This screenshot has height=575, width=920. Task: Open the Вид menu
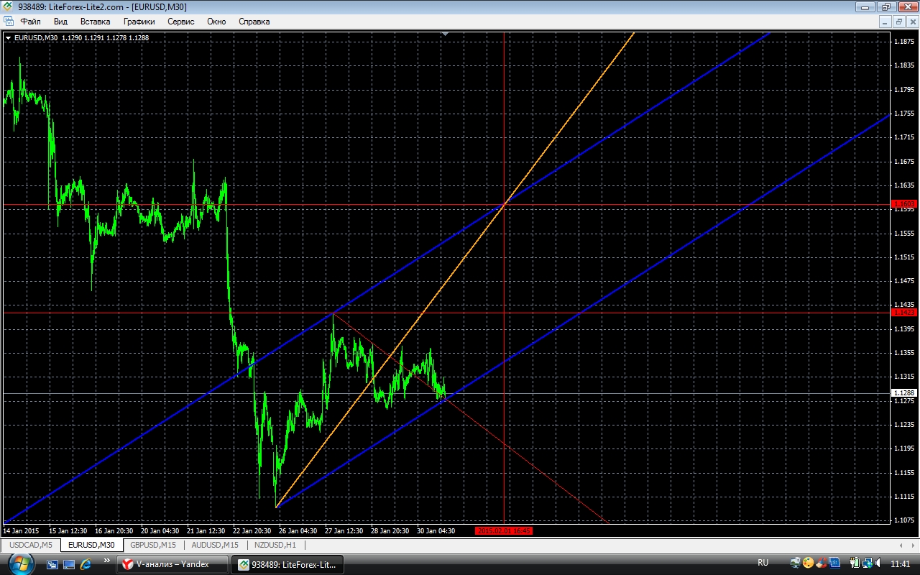(x=60, y=22)
